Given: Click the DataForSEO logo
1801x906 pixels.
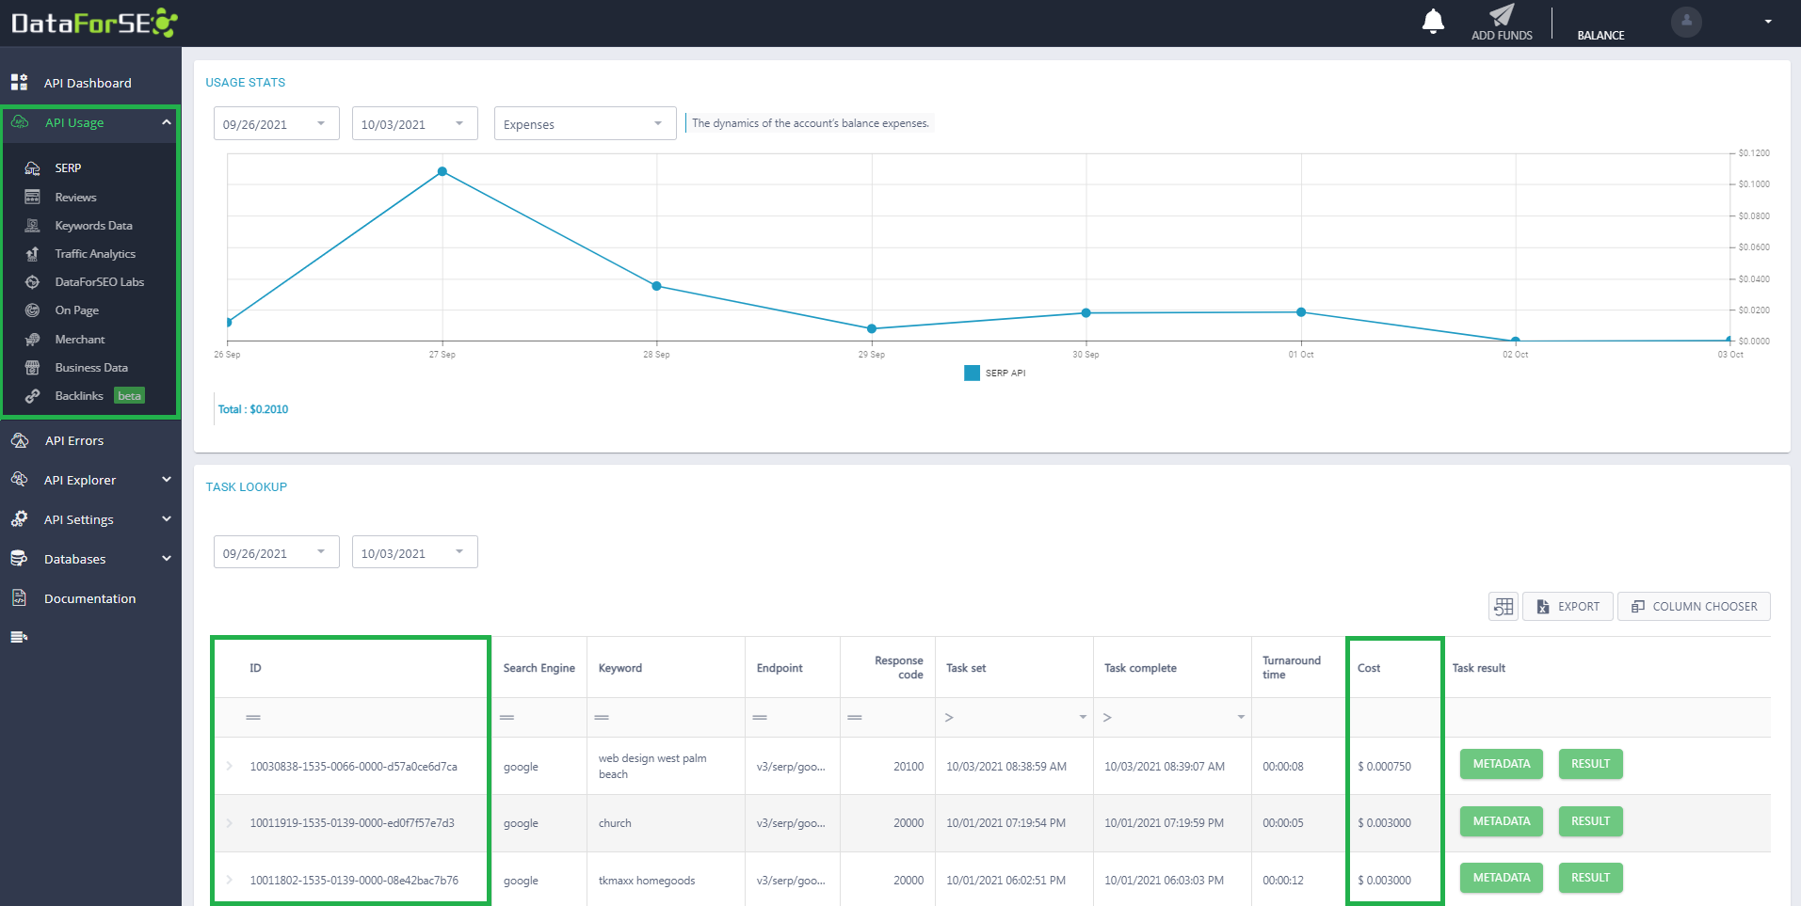Looking at the screenshot, I should click(x=94, y=23).
